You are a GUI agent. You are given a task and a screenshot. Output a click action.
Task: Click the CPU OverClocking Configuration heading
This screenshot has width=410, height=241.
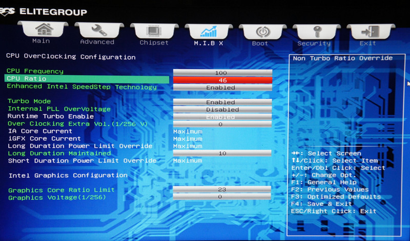click(71, 56)
